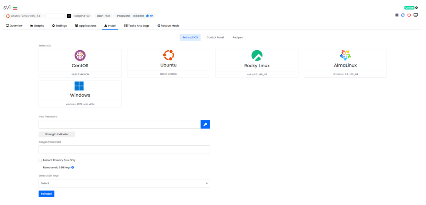
Task: Open the Tasks And Logs tab
Action: (x=136, y=26)
